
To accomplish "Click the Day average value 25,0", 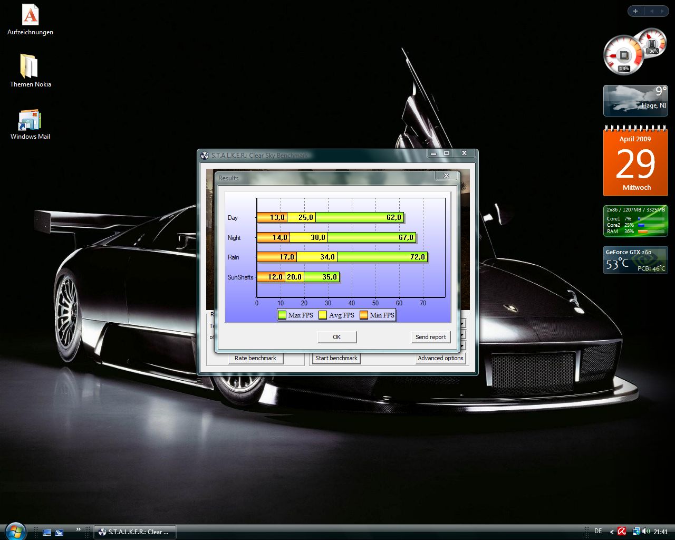I will pos(306,217).
